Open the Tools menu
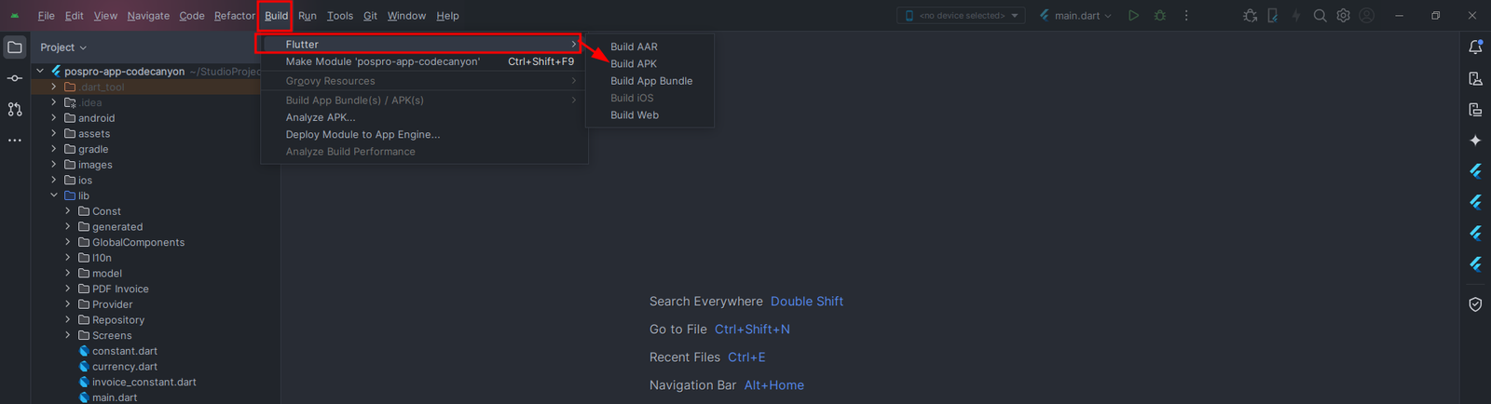 click(340, 16)
